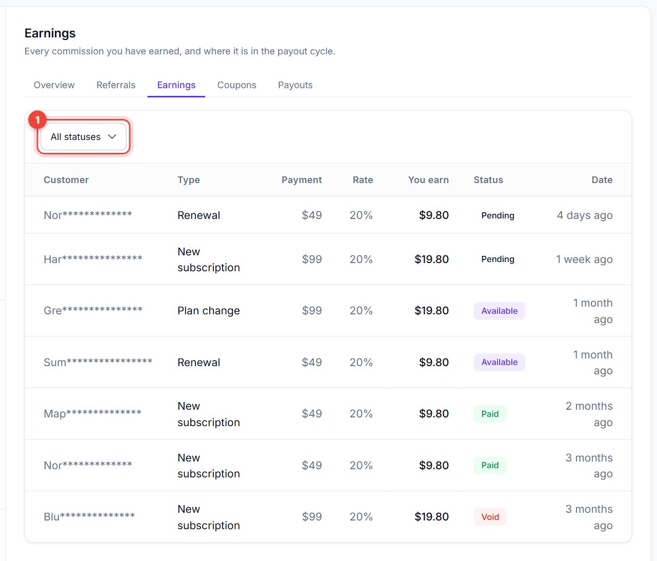Click the Customer column header
This screenshot has width=657, height=561.
[x=66, y=180]
